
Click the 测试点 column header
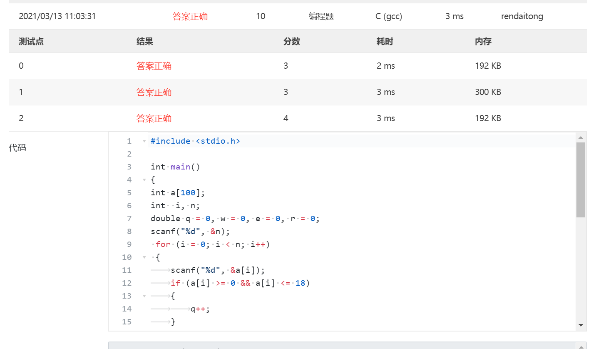point(31,41)
